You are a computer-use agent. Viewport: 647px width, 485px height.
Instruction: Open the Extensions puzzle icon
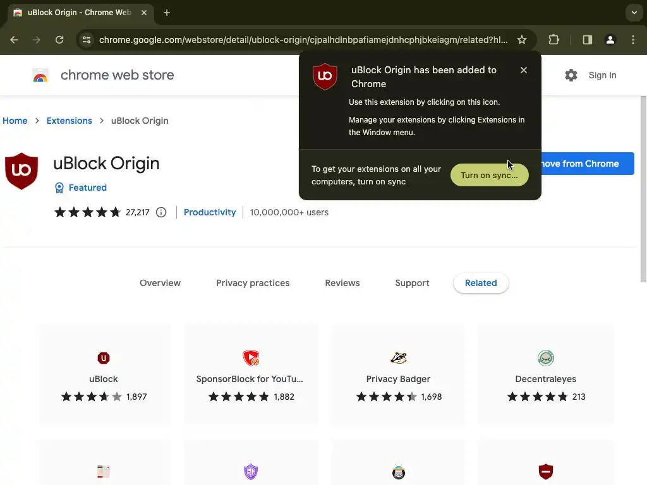(x=553, y=40)
